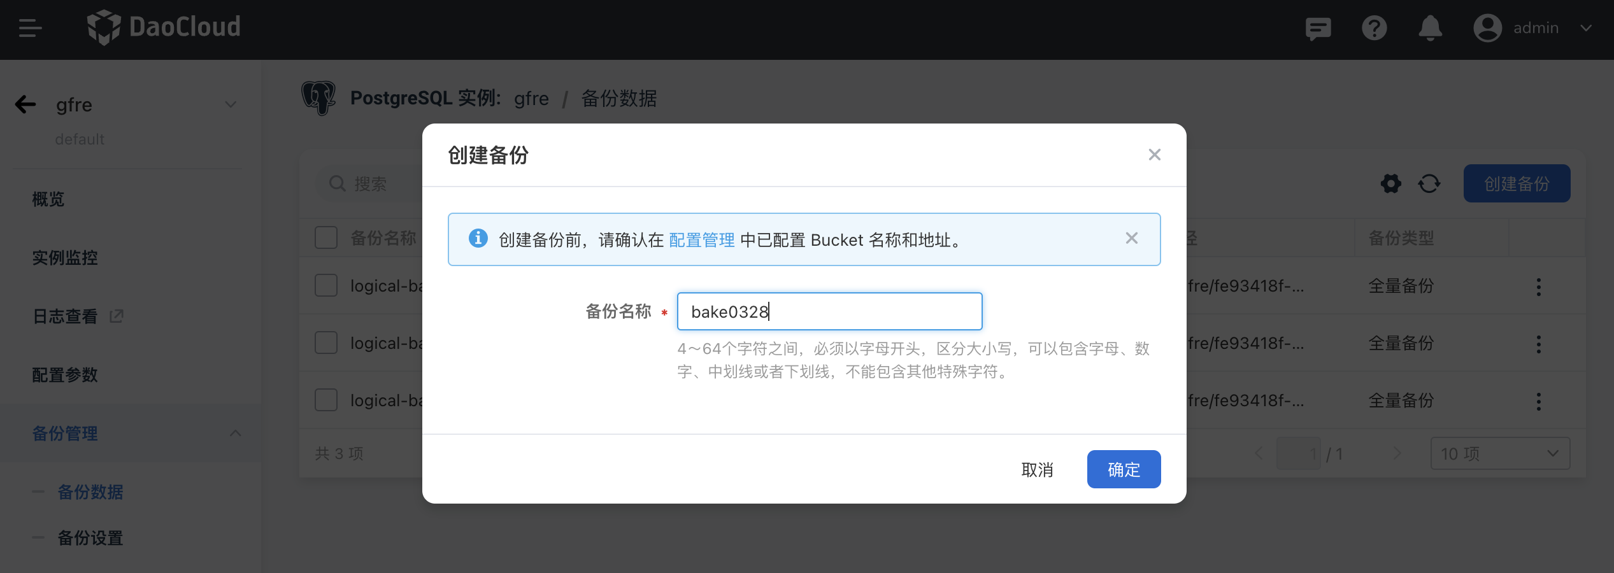The image size is (1614, 573).
Task: Collapse the 备份管理 sidebar section
Action: (236, 434)
